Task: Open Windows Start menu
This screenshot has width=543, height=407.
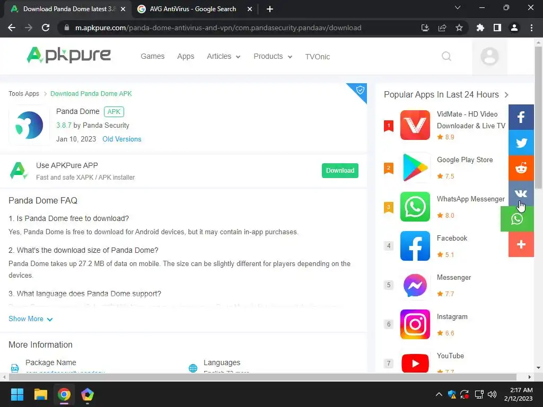Action: tap(17, 394)
